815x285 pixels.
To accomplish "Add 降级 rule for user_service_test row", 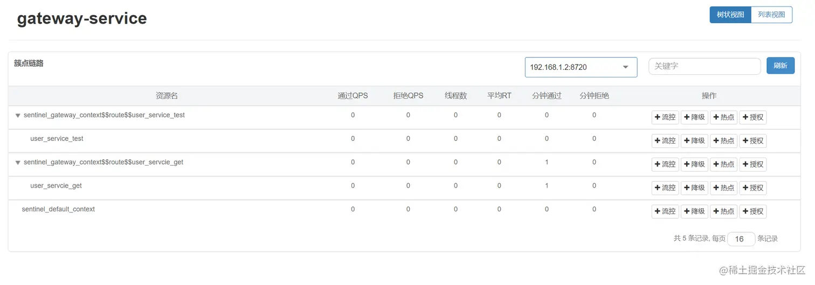I will [x=694, y=141].
